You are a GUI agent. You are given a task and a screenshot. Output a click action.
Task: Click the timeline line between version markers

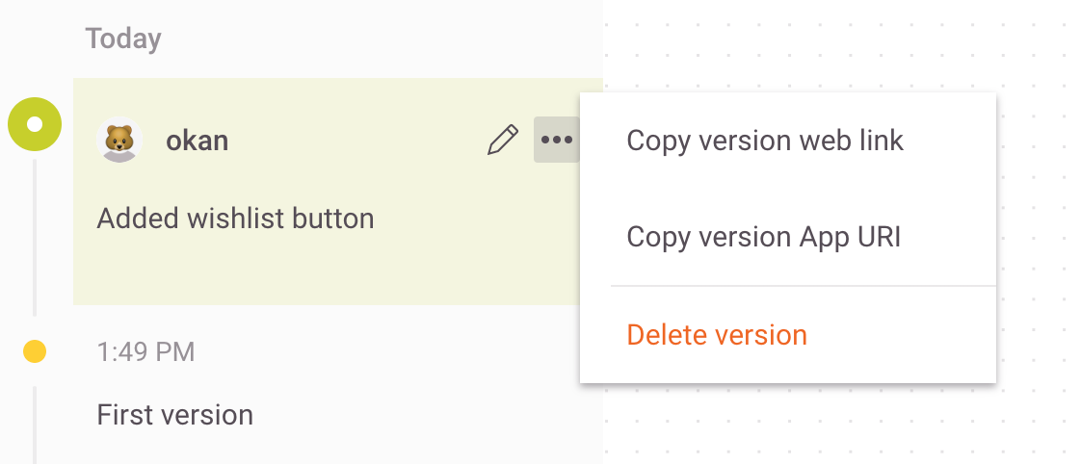35,241
